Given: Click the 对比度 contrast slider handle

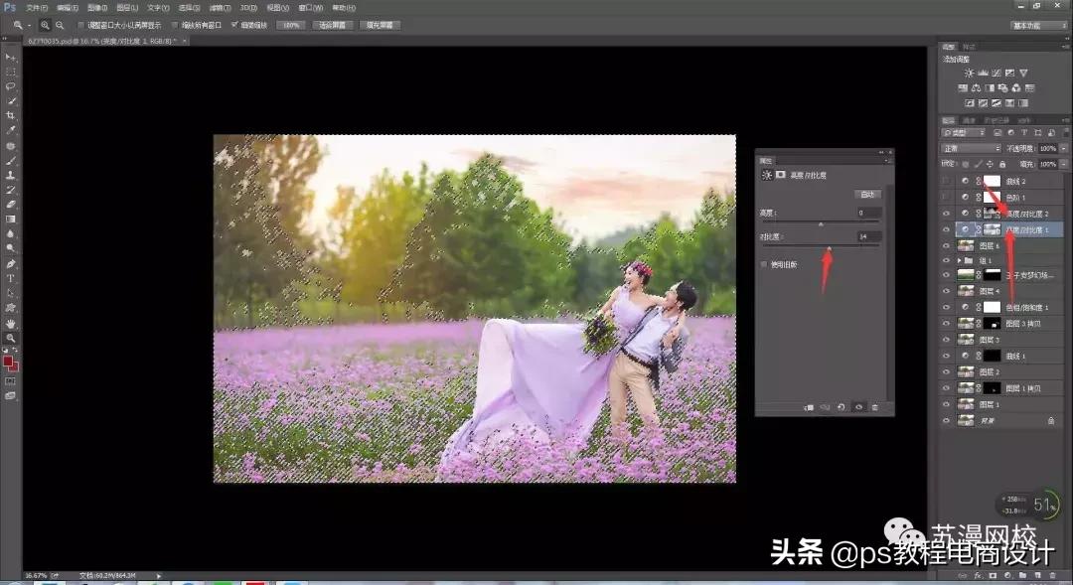Looking at the screenshot, I should [x=831, y=244].
